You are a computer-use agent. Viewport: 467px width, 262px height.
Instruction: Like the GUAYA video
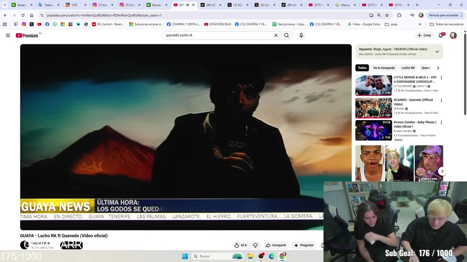click(240, 245)
